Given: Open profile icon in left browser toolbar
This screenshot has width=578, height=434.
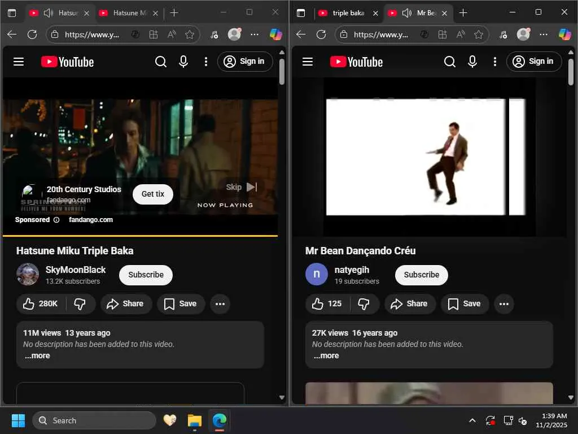Looking at the screenshot, I should click(234, 34).
